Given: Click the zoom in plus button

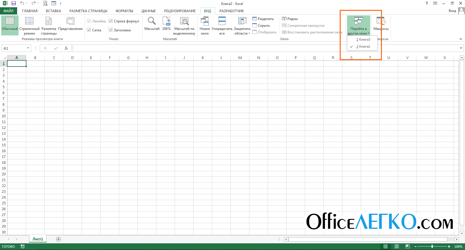Looking at the screenshot, I should pyautogui.click(x=449, y=247).
